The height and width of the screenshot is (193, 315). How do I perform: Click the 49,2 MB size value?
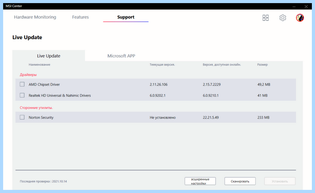[x=264, y=85]
